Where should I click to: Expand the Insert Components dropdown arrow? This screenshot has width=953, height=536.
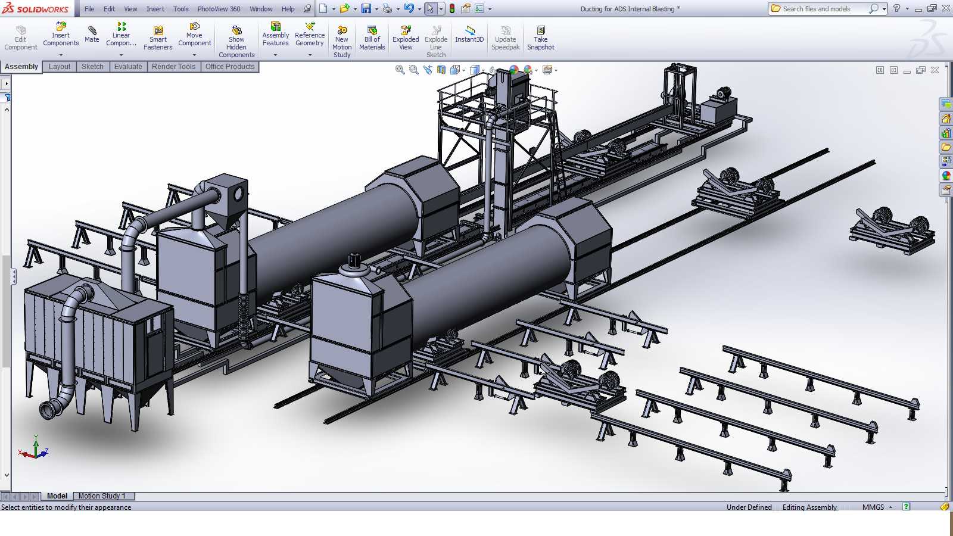pyautogui.click(x=61, y=55)
